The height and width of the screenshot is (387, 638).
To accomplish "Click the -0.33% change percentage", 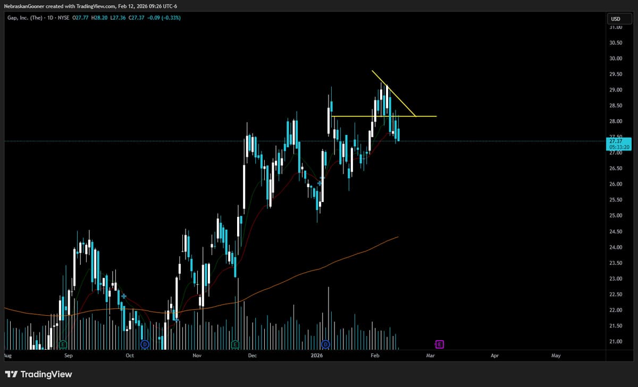I will click(x=171, y=17).
